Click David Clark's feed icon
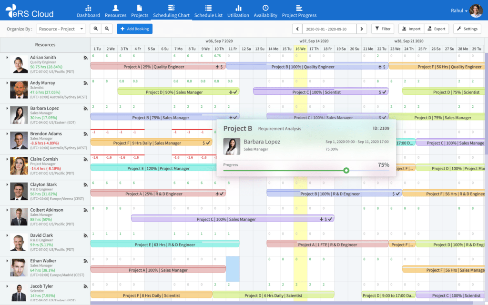 click(85, 236)
